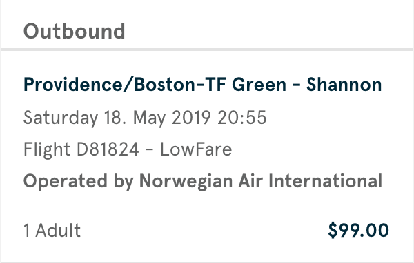This screenshot has height=263, width=414.
Task: Click the dash between TF Green and Shannon
Action: tap(297, 85)
